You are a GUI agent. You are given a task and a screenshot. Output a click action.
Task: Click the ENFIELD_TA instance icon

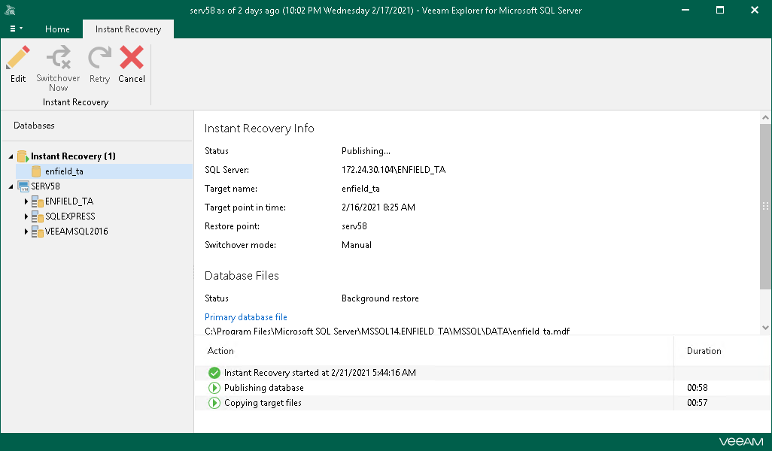point(38,201)
